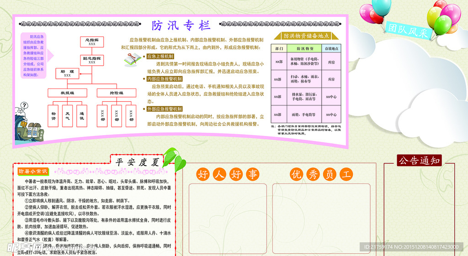This screenshot has height=256, width=468.
Task: Click the orange 事 circle
Action: pyautogui.click(x=252, y=174)
